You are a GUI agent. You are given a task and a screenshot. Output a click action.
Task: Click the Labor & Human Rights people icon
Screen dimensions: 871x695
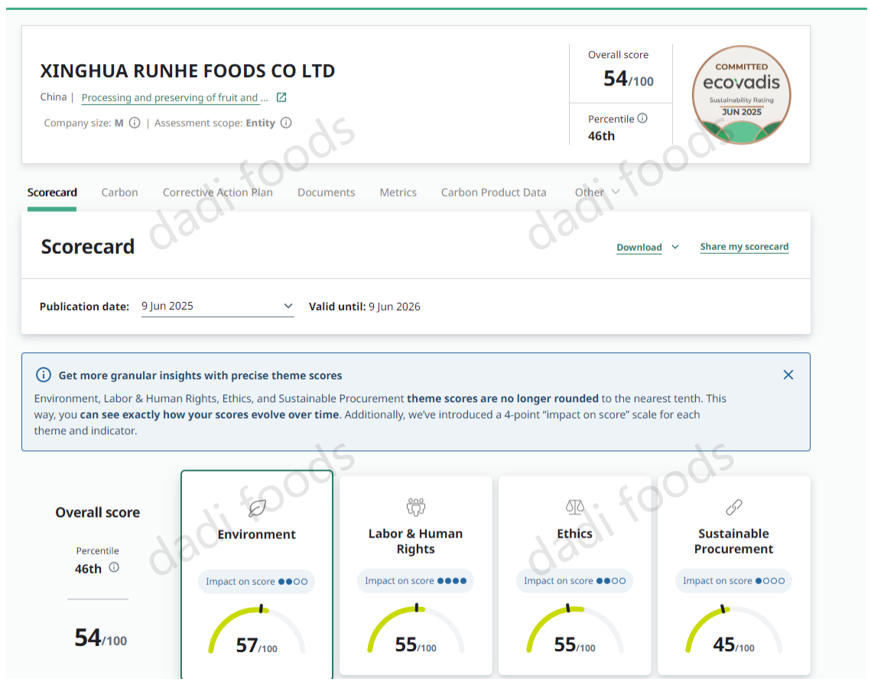[x=415, y=506]
